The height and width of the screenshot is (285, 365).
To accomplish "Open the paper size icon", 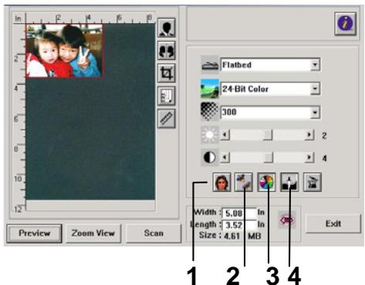I will [x=166, y=96].
